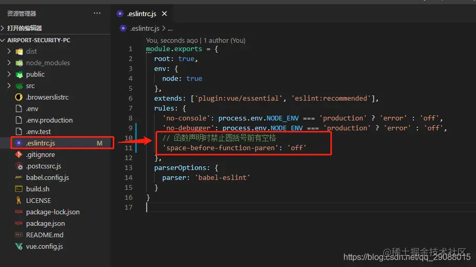Open the .gitignore file
This screenshot has width=476, height=267.
(x=41, y=154)
